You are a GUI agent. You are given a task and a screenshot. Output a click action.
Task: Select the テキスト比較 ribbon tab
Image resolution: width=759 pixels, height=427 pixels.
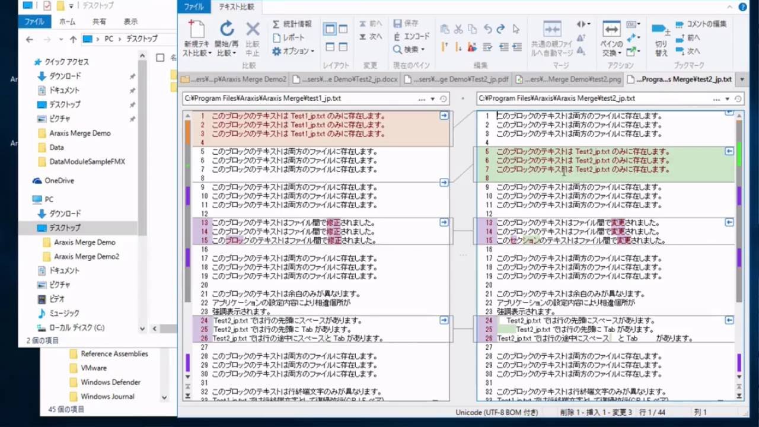coord(236,7)
